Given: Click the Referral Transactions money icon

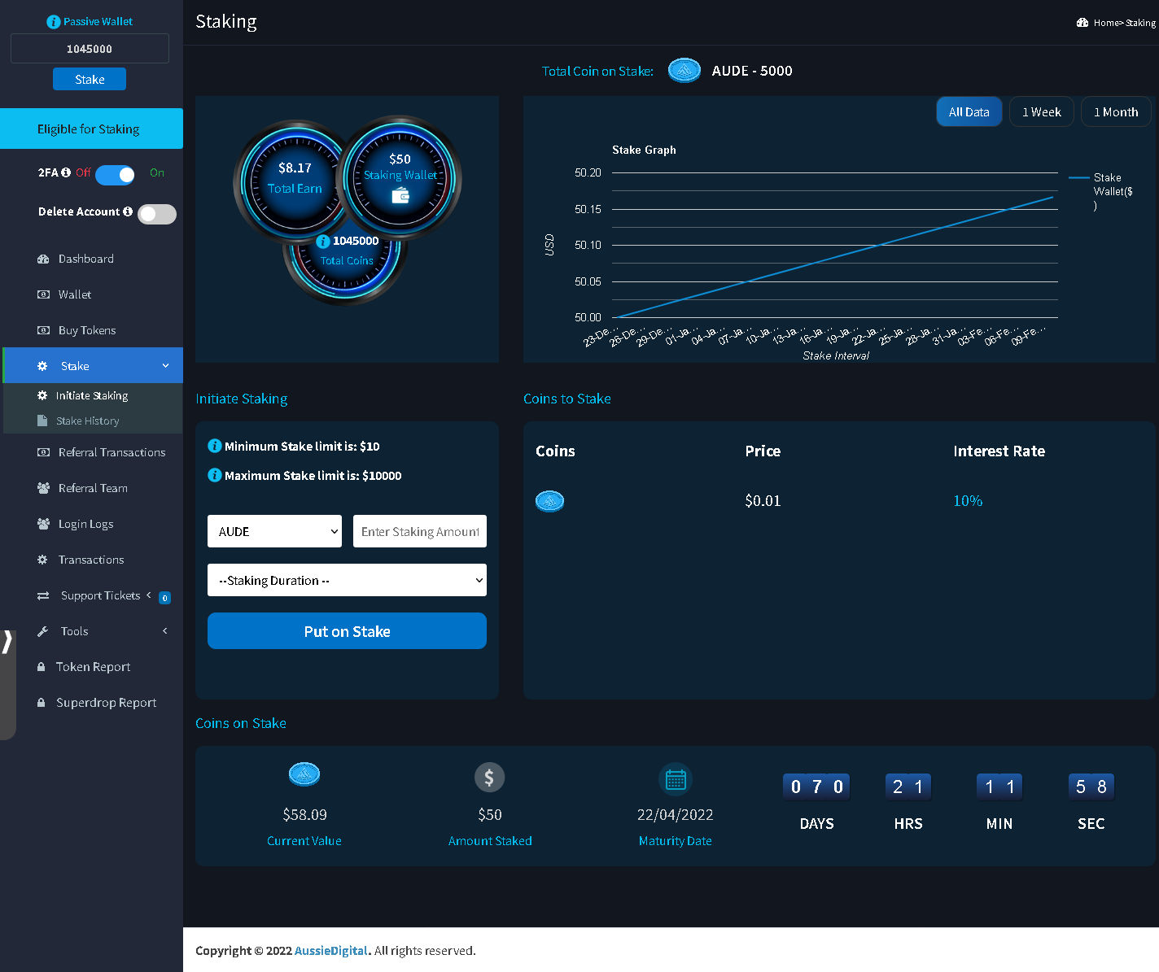Looking at the screenshot, I should pyautogui.click(x=43, y=452).
